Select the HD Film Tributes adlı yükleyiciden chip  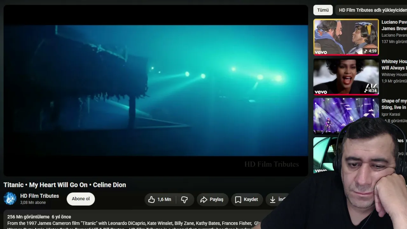371,10
